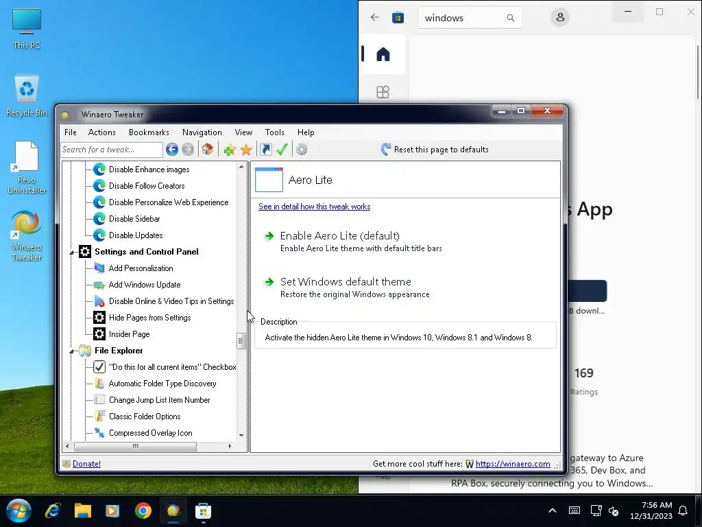Image resolution: width=702 pixels, height=527 pixels.
Task: Click the greyed forward arrow in toolbar
Action: [x=188, y=149]
